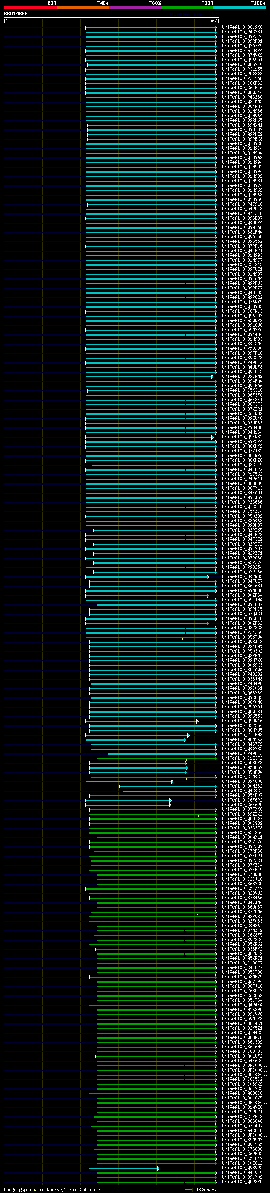This screenshot has width=270, height=1193.
Task: Select label UniRef100_P93254
Action: tap(242, 568)
